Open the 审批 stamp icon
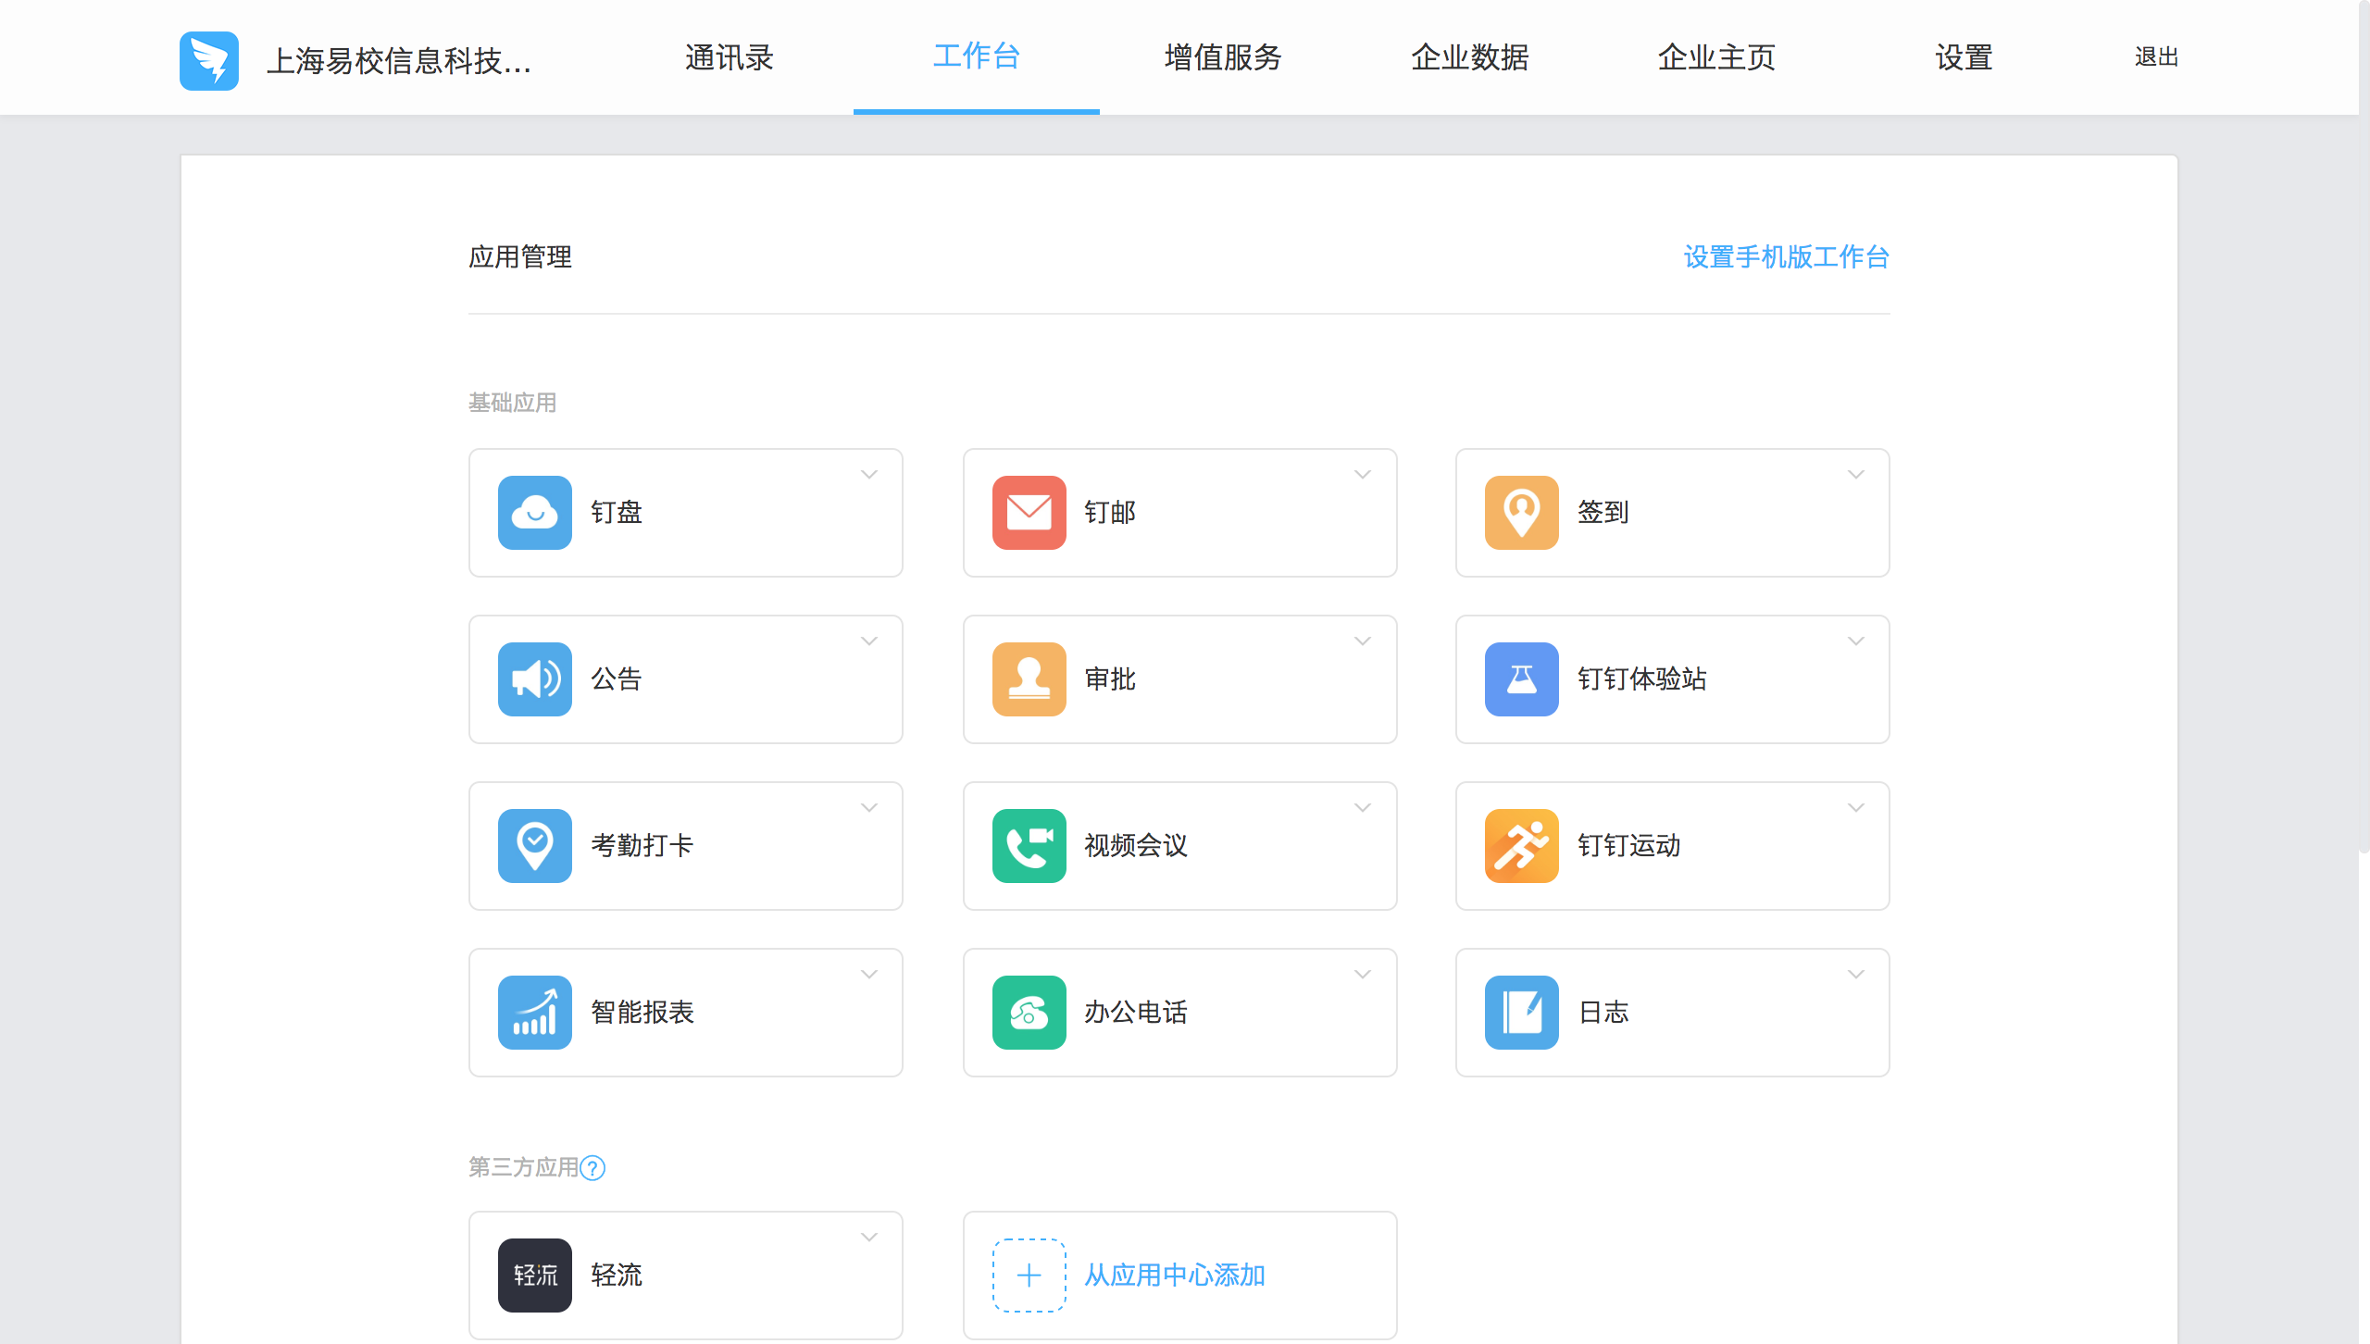This screenshot has width=2370, height=1344. [1029, 678]
